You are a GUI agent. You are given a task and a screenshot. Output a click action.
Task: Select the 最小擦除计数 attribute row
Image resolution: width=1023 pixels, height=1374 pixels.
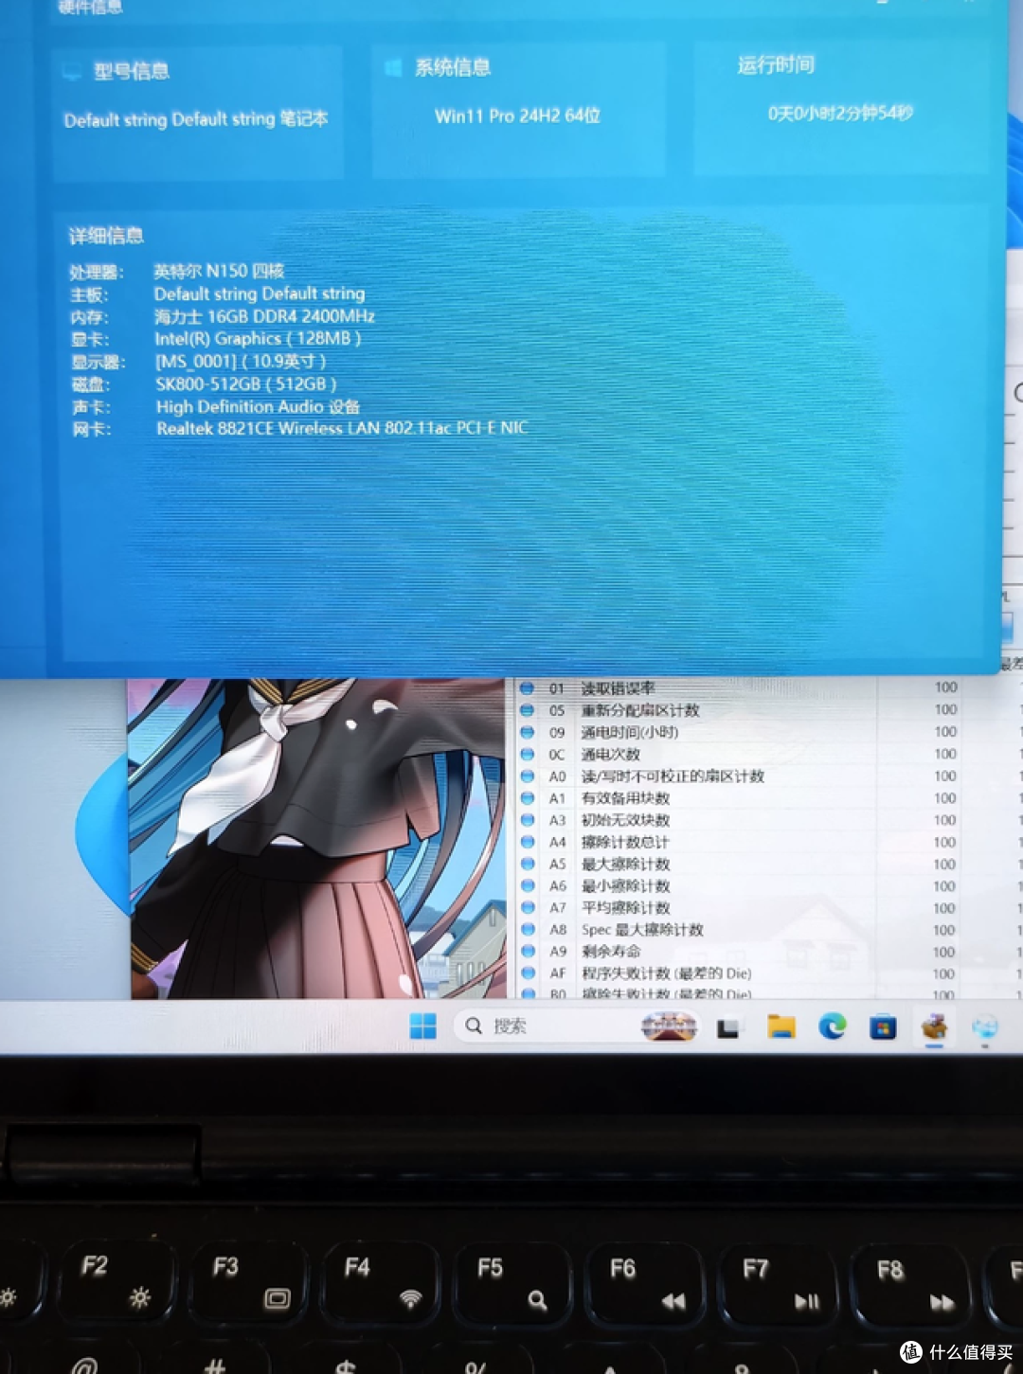[767, 885]
